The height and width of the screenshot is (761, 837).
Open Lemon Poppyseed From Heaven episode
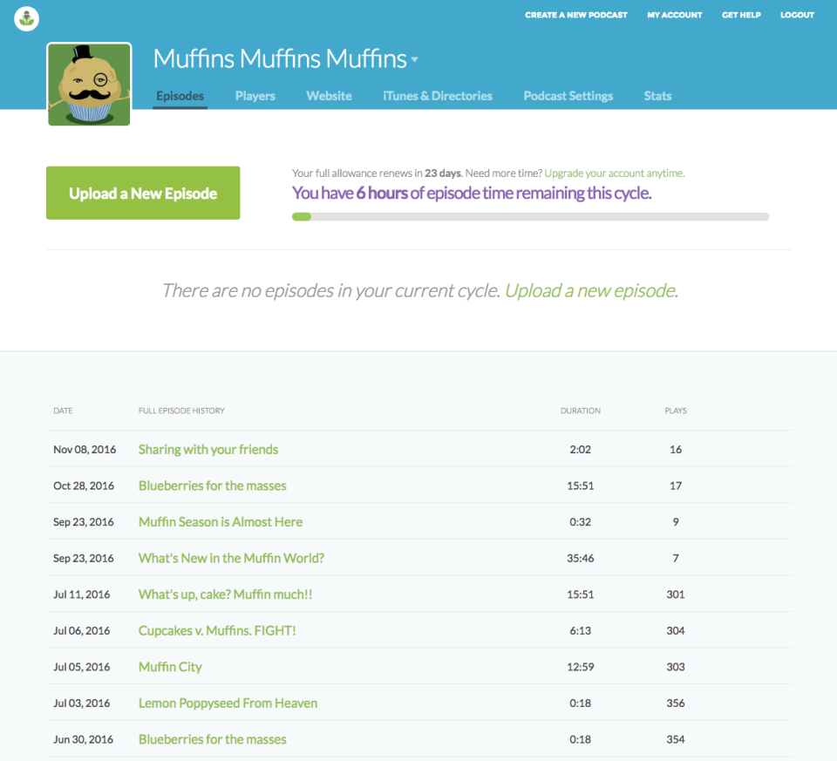[x=228, y=703]
